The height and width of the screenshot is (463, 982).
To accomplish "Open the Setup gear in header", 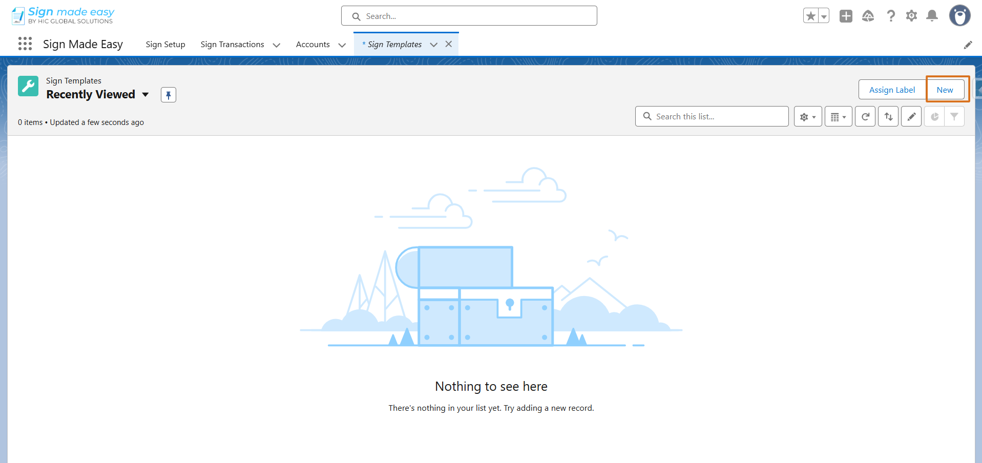I will (x=911, y=16).
